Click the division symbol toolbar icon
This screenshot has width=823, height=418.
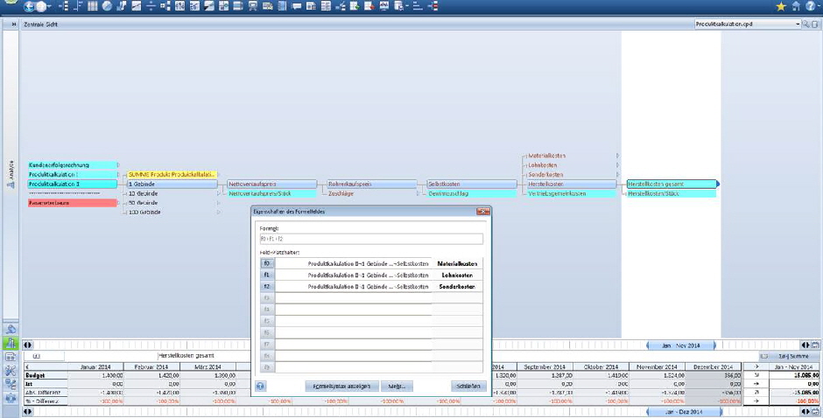[x=151, y=6]
